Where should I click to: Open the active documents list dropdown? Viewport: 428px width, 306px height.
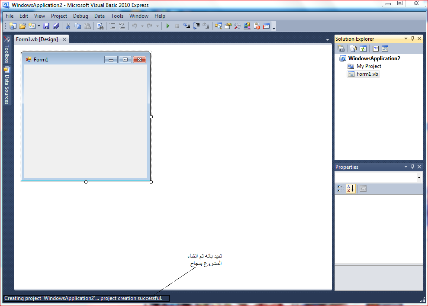(327, 40)
